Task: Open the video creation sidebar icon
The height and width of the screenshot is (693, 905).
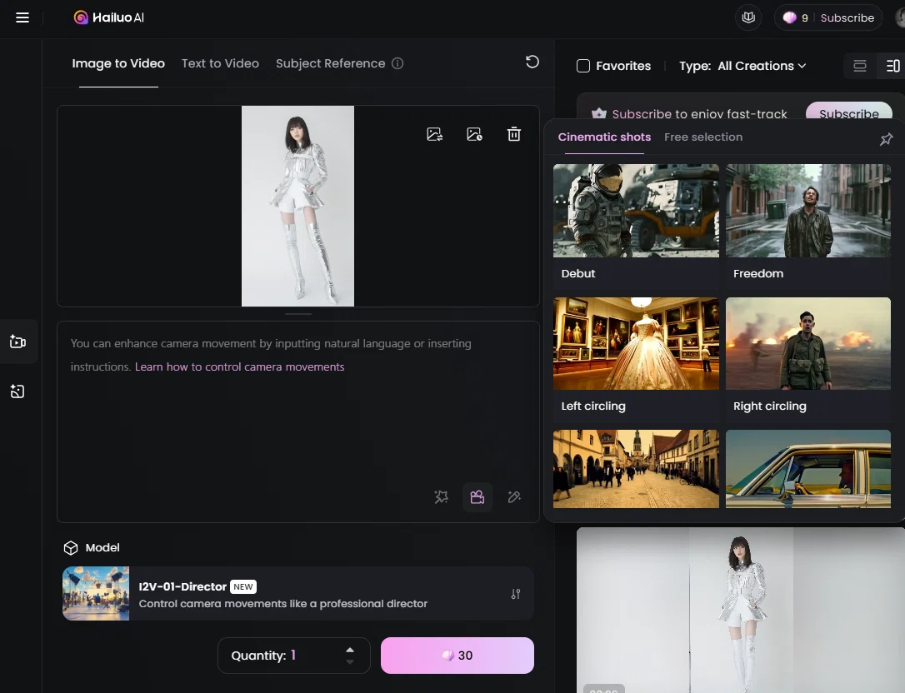Action: click(17, 342)
